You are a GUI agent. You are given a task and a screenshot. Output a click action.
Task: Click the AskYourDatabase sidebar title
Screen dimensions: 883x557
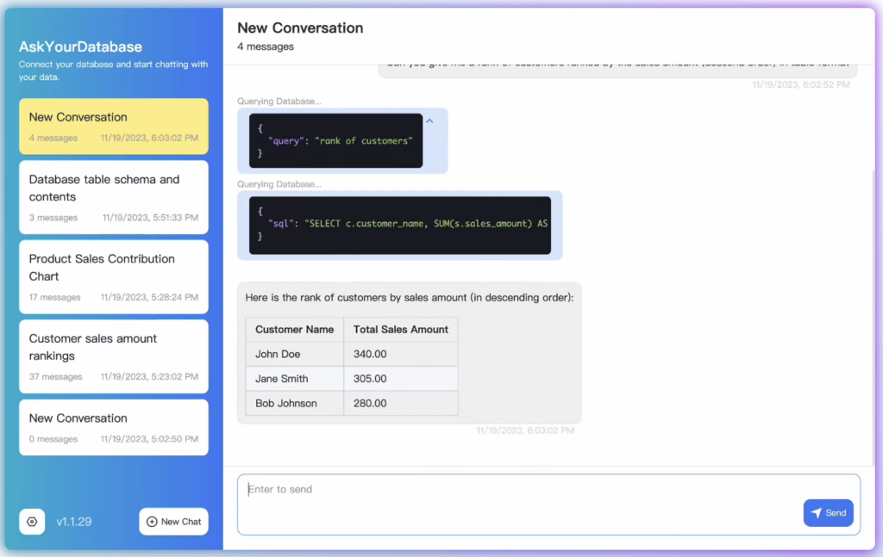pyautogui.click(x=80, y=46)
